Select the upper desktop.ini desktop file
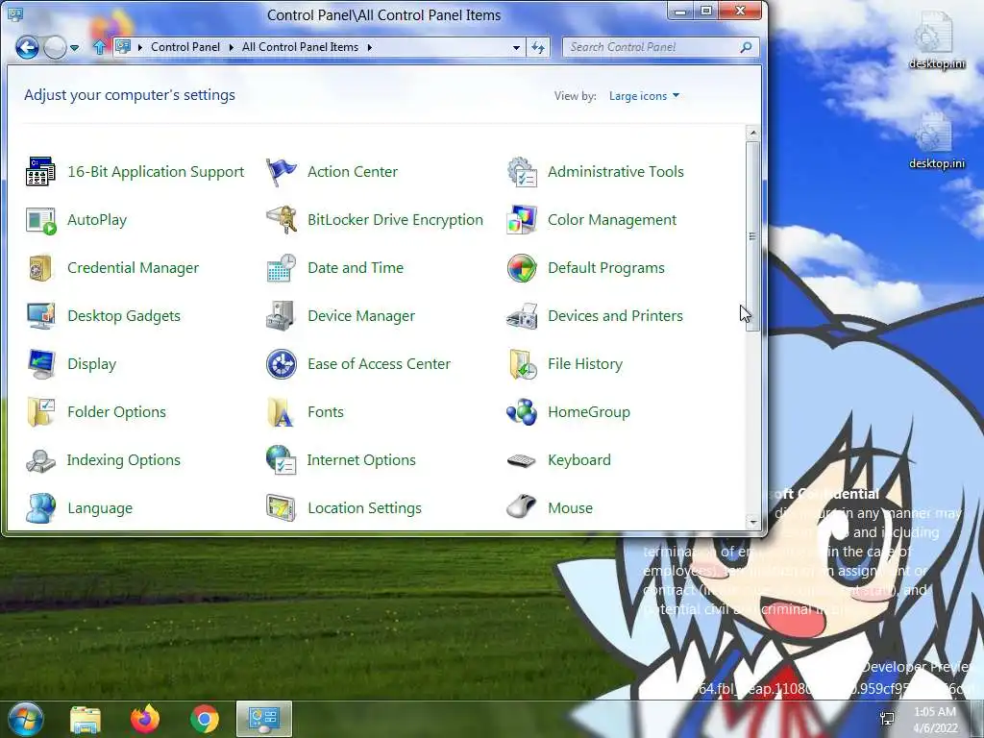This screenshot has height=738, width=984. (x=936, y=40)
